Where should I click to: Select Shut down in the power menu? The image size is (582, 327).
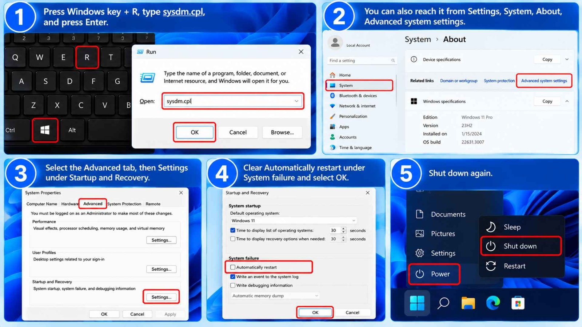pyautogui.click(x=521, y=246)
